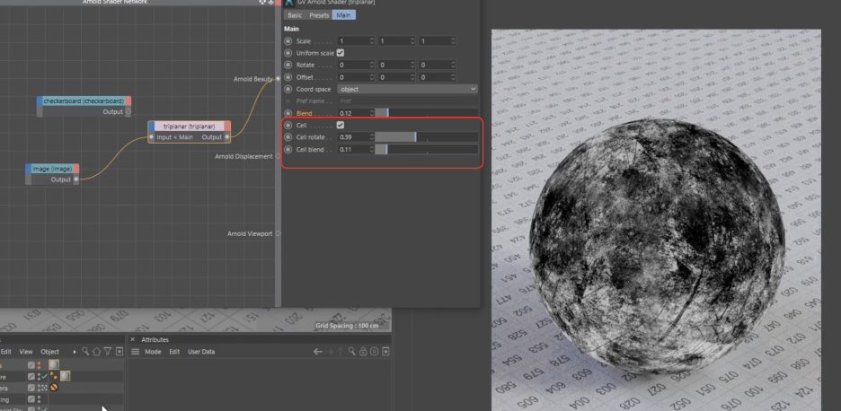Click the new panel icon in Attributes toolbar
Viewport: 841px width, 411px height.
385,352
